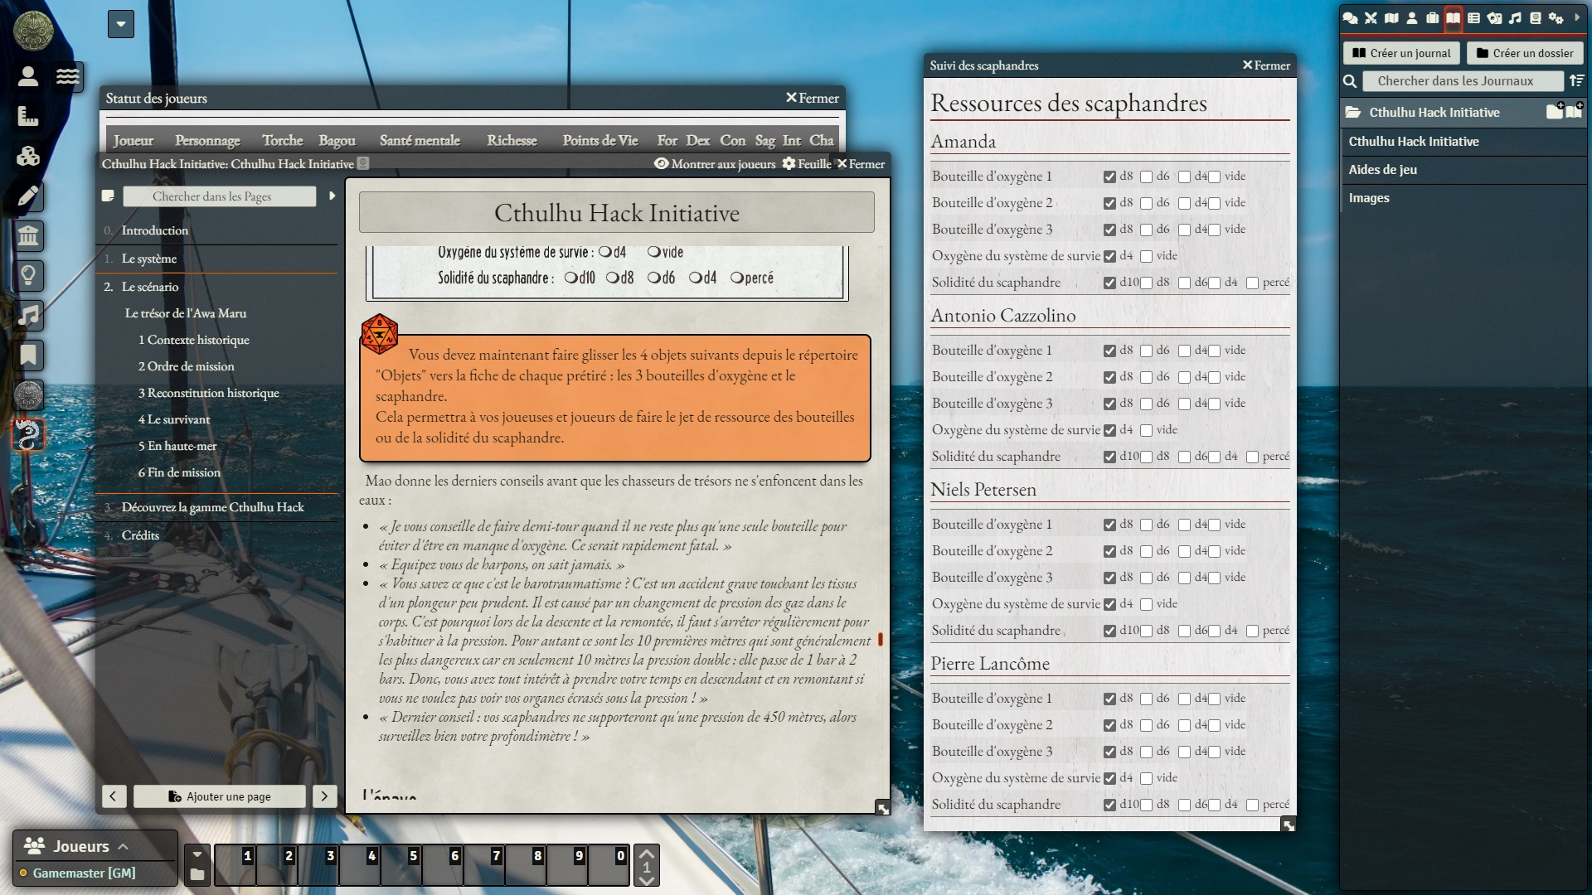
Task: Uncheck Niels Petersen's Bouteille d'oxygène 2 d8
Action: click(x=1109, y=551)
